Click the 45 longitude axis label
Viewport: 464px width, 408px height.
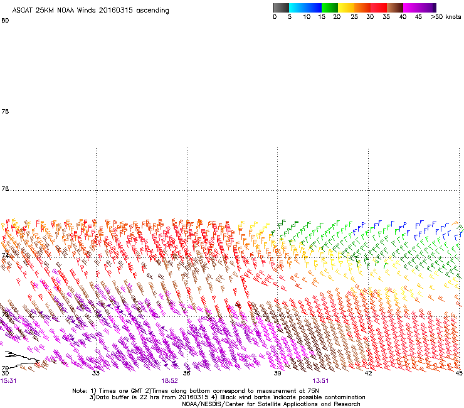(459, 373)
